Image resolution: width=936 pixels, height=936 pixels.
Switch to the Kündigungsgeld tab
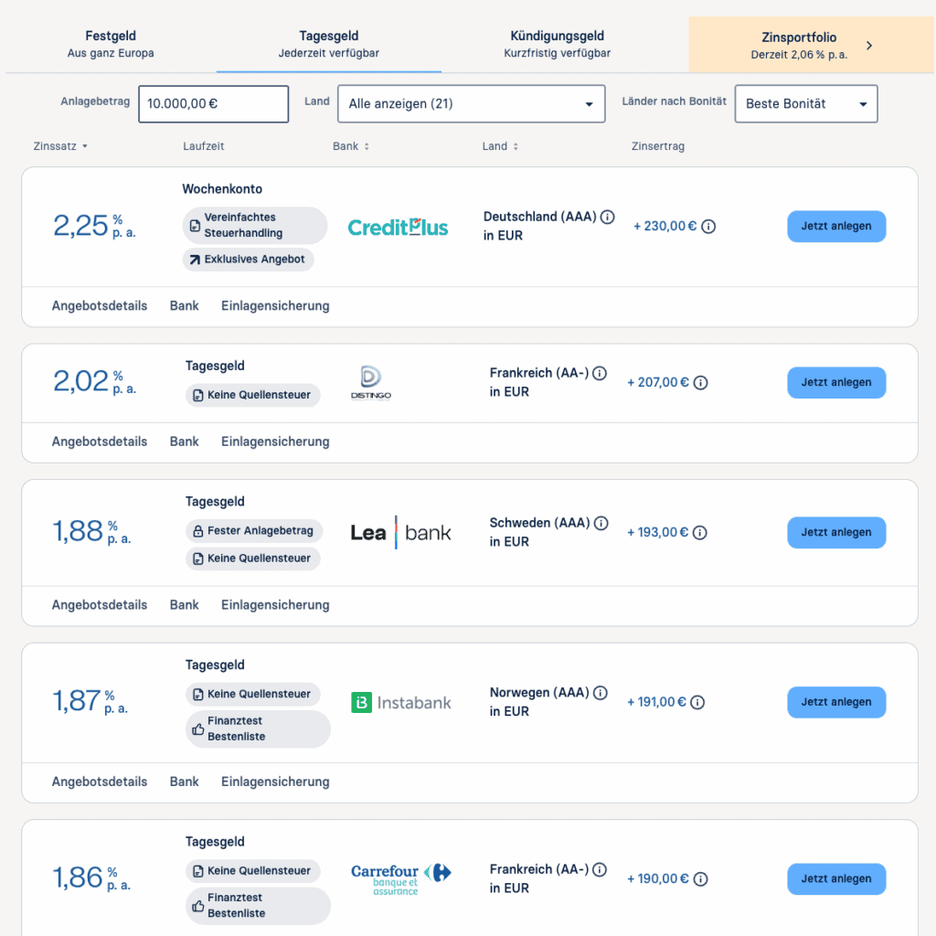(x=557, y=44)
